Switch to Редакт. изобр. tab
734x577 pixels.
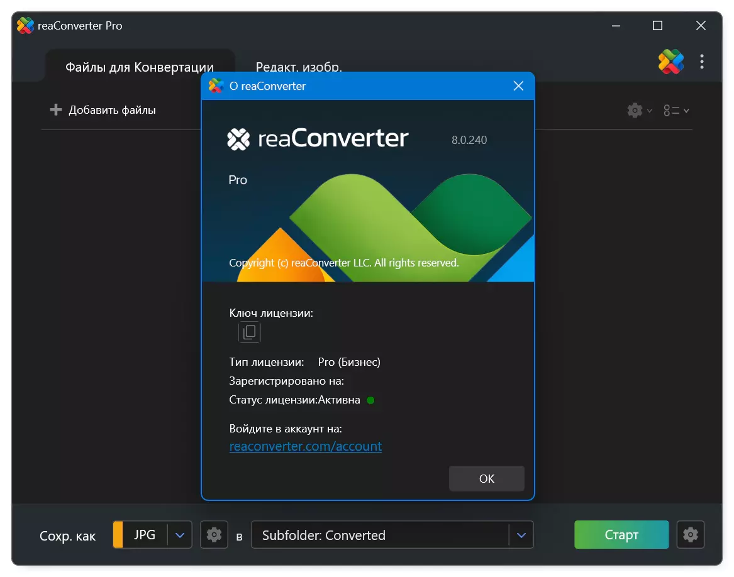tap(299, 67)
